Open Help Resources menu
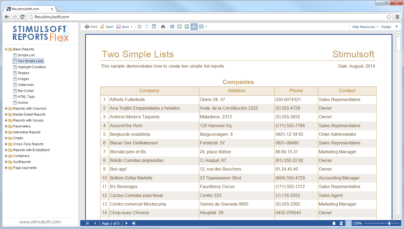Viewport: 404px width, 229px height. [x=365, y=27]
